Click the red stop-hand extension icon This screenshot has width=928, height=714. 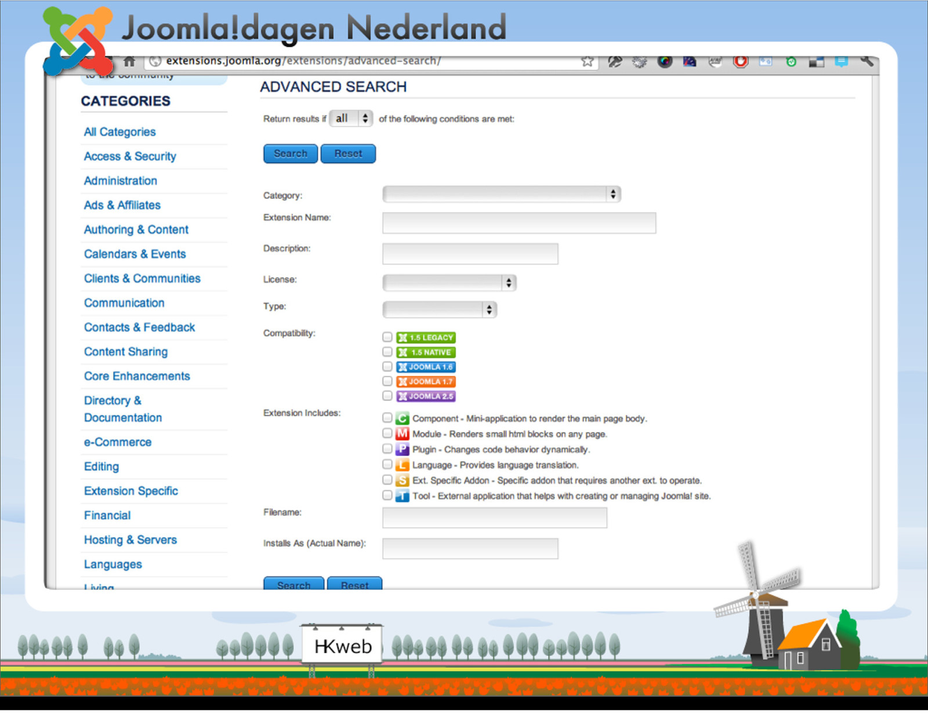coord(741,61)
